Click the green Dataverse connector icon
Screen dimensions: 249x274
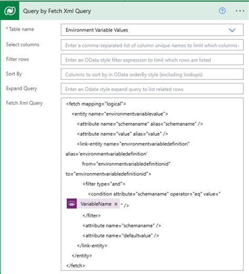[x=9, y=11]
